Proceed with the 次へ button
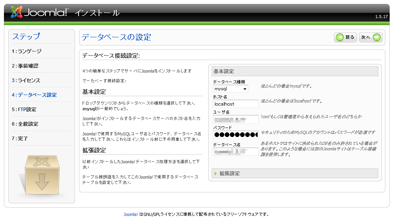394x223 pixels. (x=371, y=37)
